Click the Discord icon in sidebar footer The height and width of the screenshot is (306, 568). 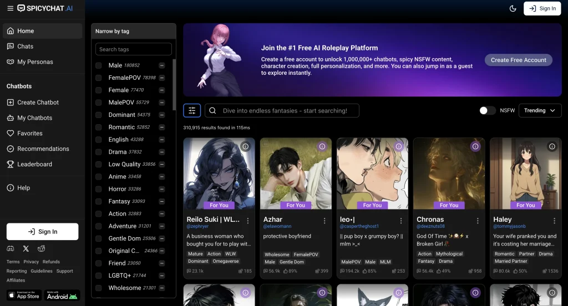click(x=11, y=248)
